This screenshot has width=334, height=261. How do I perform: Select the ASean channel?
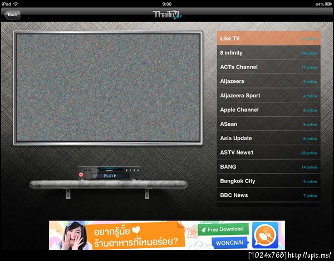point(269,124)
